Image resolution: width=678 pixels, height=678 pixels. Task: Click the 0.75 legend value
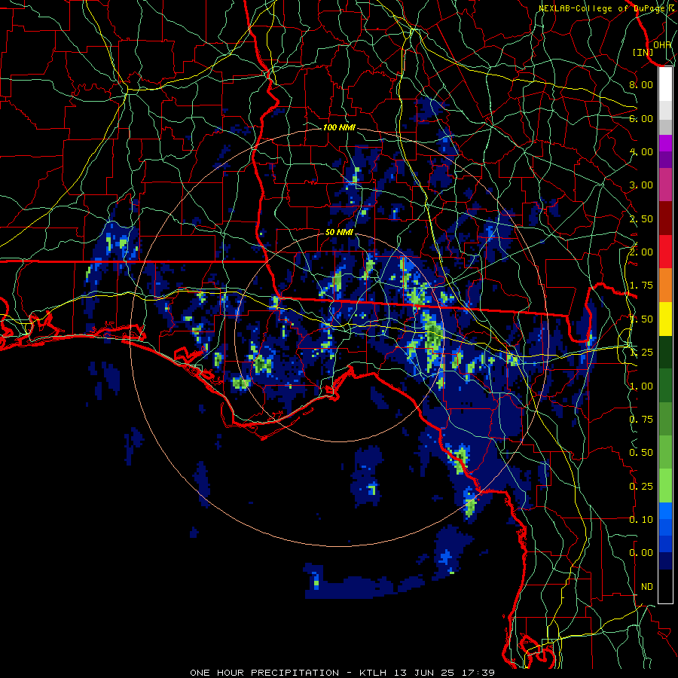(x=641, y=420)
